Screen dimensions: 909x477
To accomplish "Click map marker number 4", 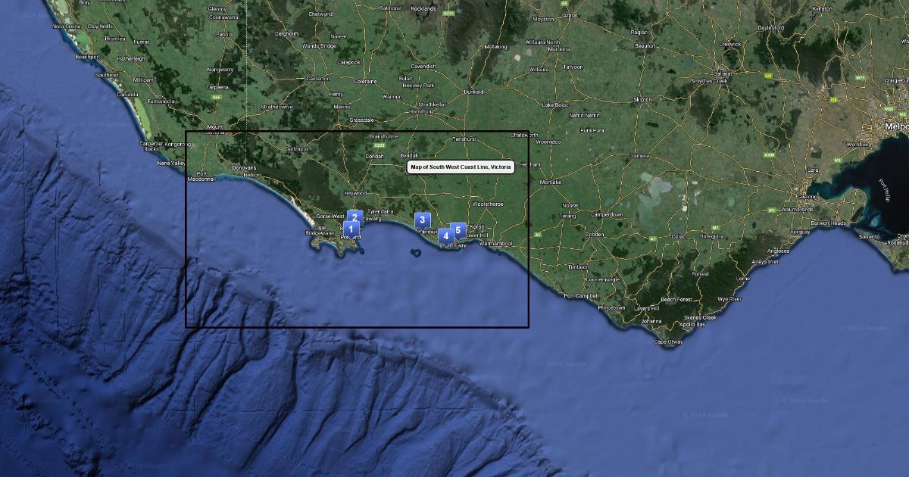I will 445,235.
